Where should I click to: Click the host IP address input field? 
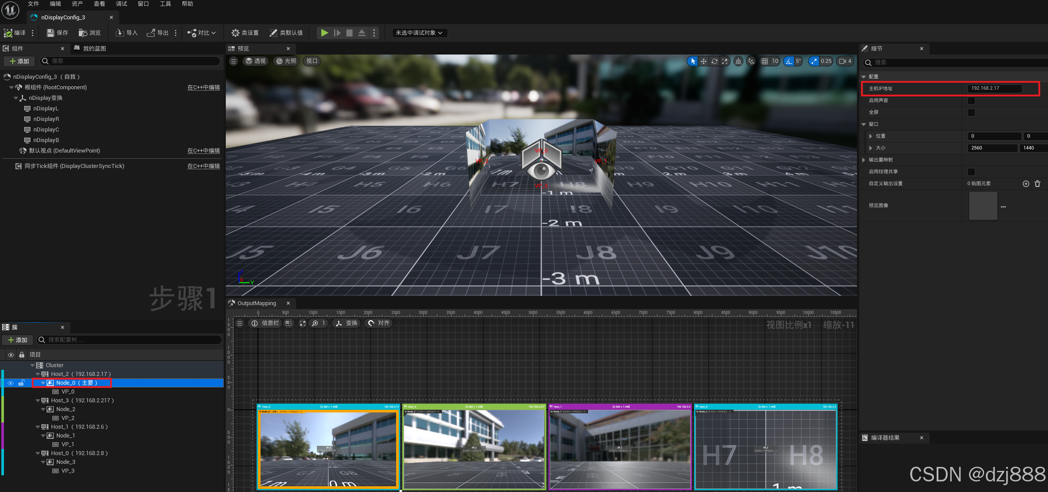(x=994, y=88)
